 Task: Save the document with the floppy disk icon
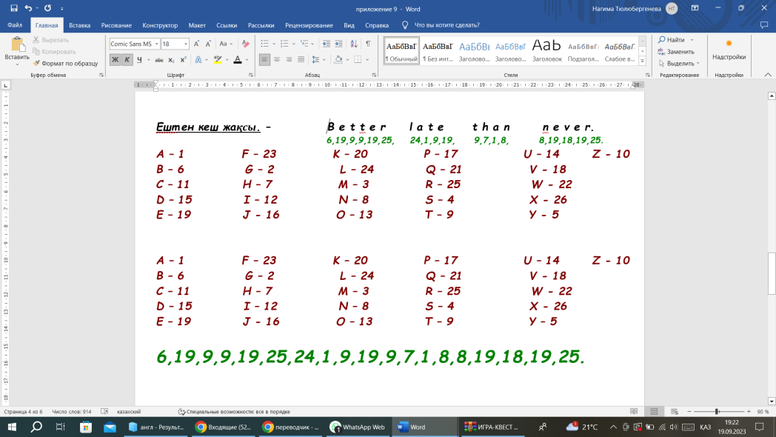tap(14, 8)
